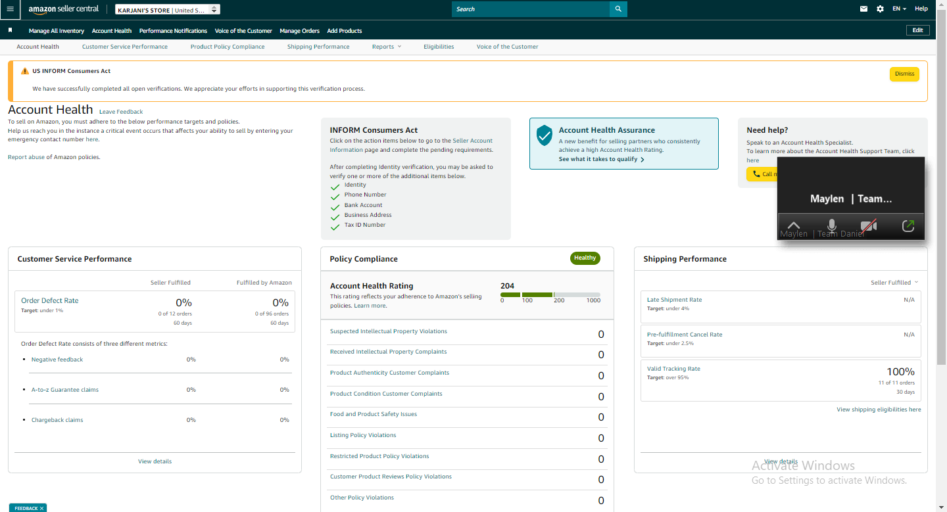The image size is (947, 512).
Task: Expand See what it takes to qualify
Action: pyautogui.click(x=602, y=159)
